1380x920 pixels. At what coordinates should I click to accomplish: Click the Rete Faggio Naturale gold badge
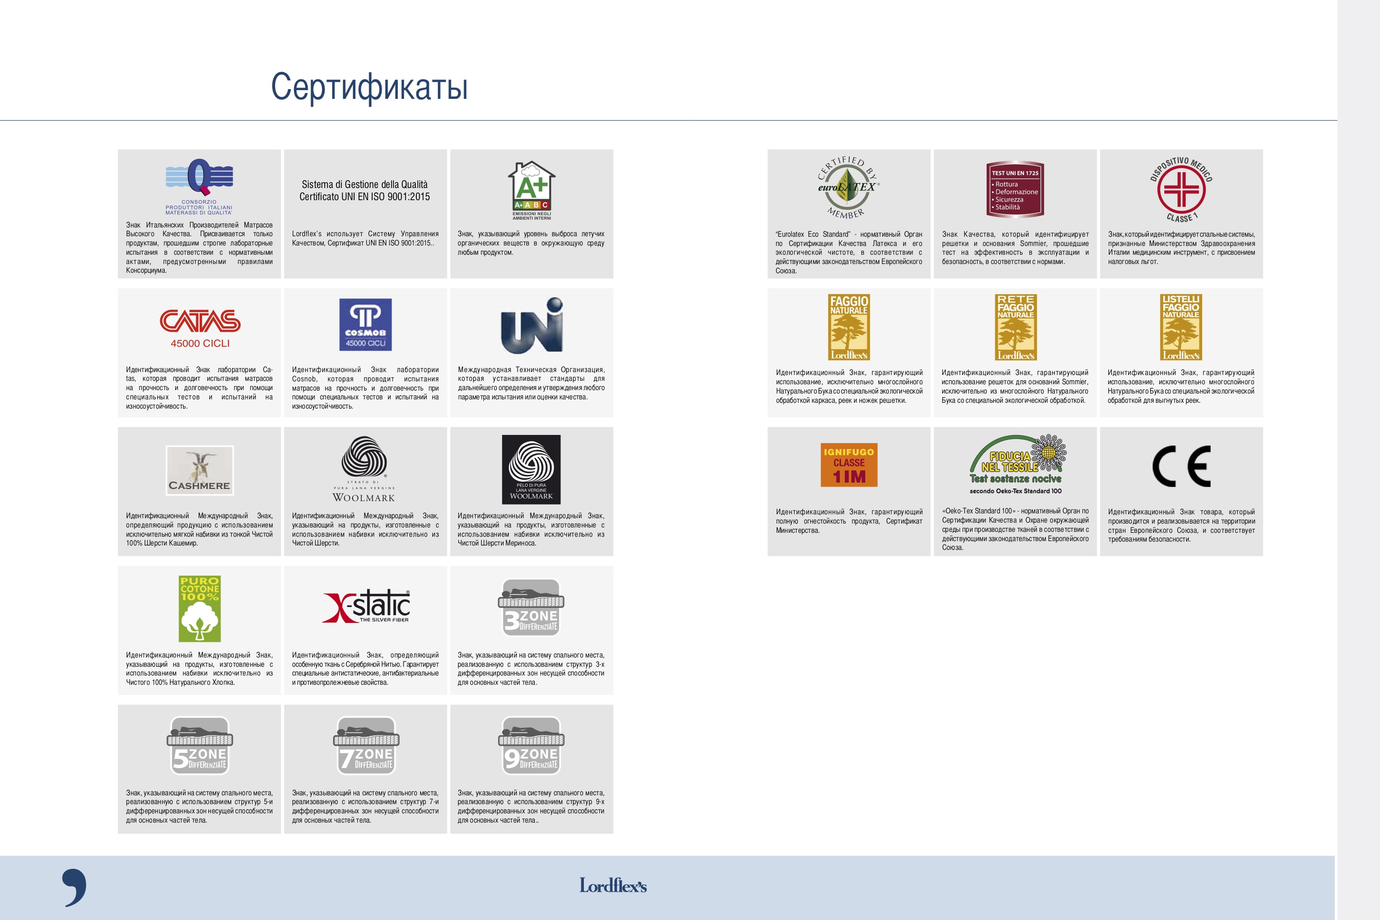1015,327
